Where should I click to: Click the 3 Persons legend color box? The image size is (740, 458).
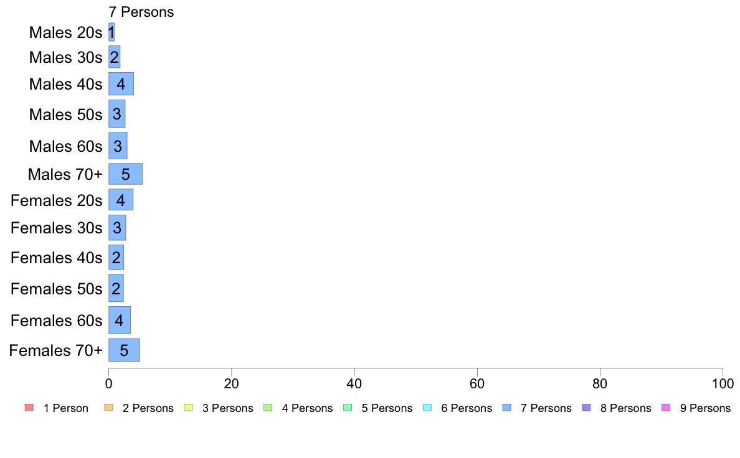tap(188, 408)
